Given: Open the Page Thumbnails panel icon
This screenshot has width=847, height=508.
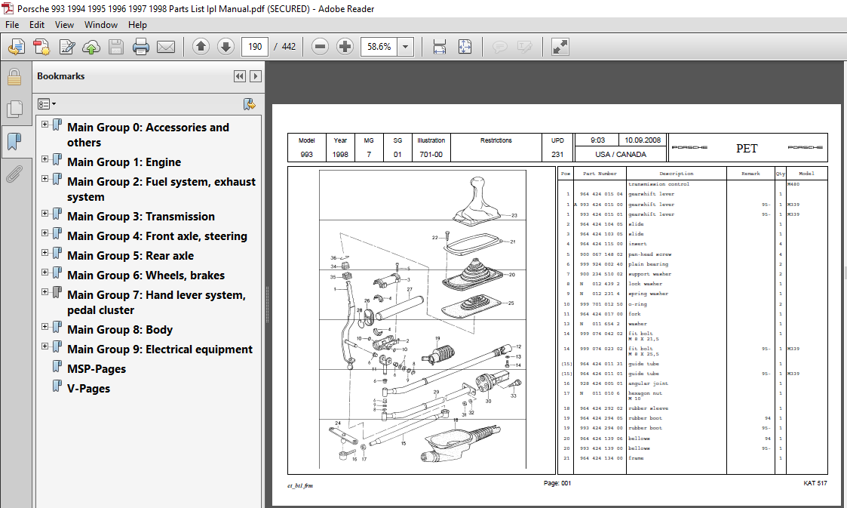Looking at the screenshot, I should tap(14, 109).
